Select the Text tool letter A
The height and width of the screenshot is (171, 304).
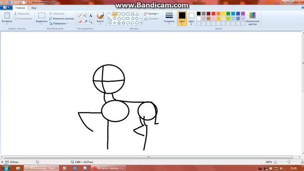point(91,16)
